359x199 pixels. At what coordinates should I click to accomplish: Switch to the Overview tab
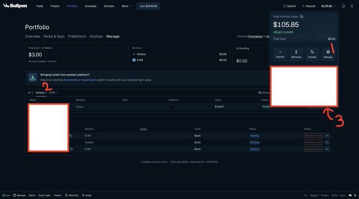click(x=33, y=36)
